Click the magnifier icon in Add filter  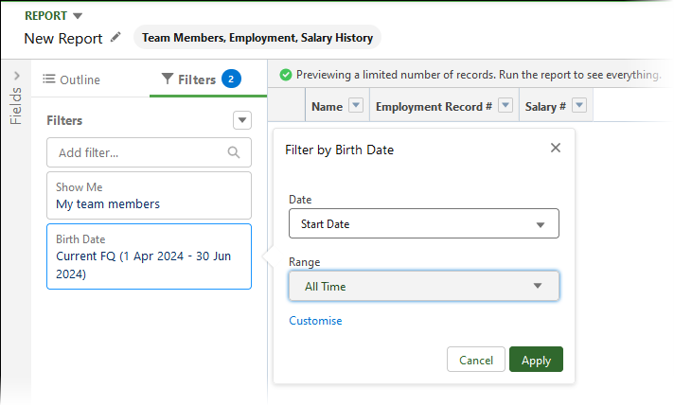coord(234,152)
